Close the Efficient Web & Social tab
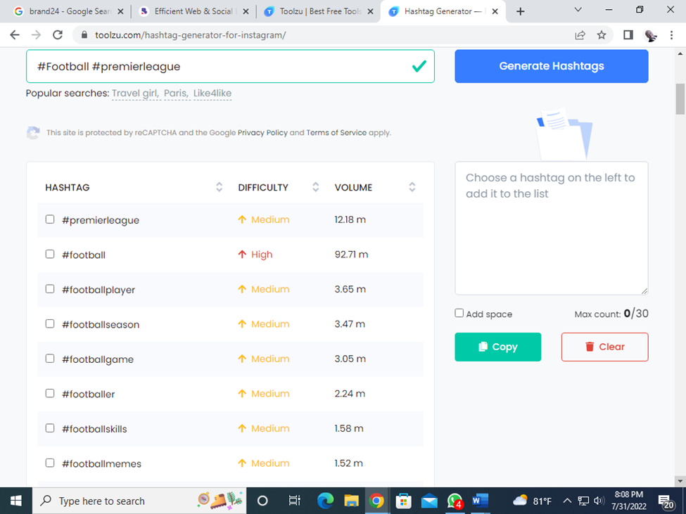The height and width of the screenshot is (514, 686). 246,11
